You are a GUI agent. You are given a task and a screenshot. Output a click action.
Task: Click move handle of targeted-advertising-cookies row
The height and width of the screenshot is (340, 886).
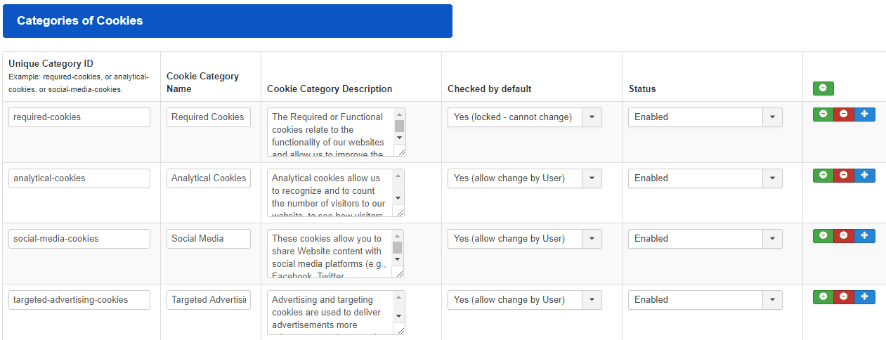864,297
